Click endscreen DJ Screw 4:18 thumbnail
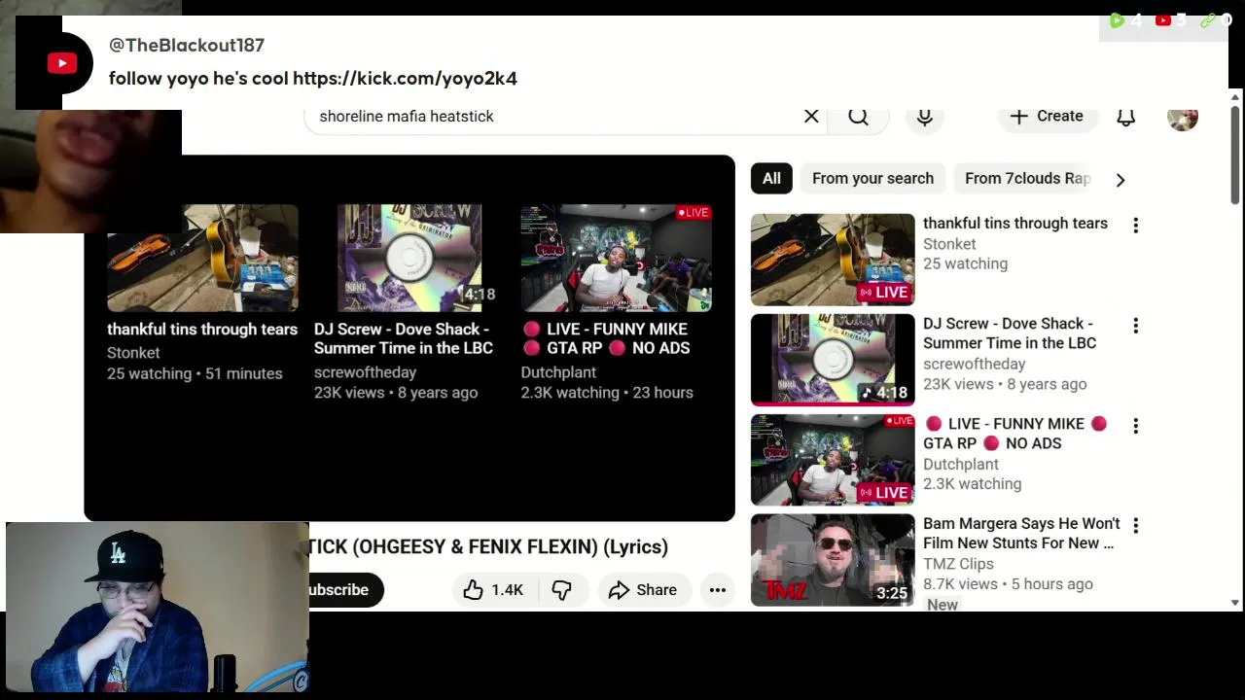 click(x=409, y=258)
